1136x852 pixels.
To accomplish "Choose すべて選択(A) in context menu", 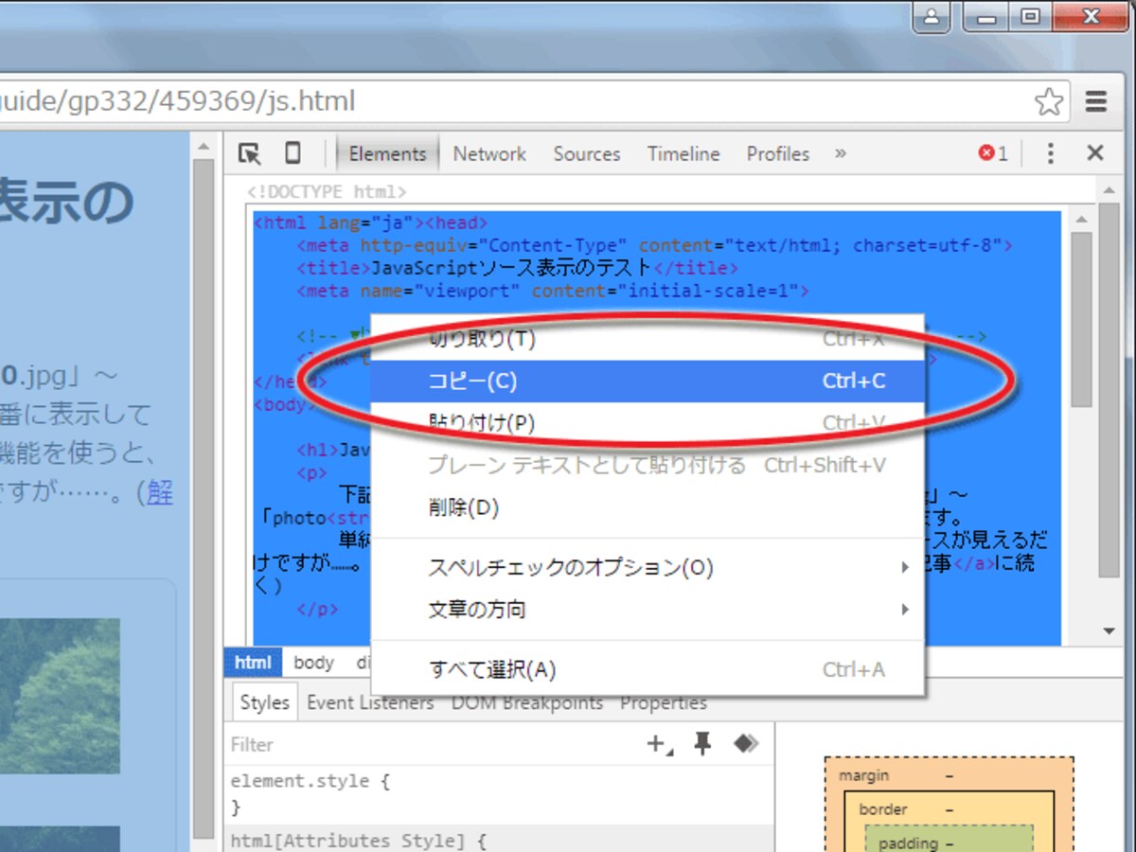I will pos(648,670).
